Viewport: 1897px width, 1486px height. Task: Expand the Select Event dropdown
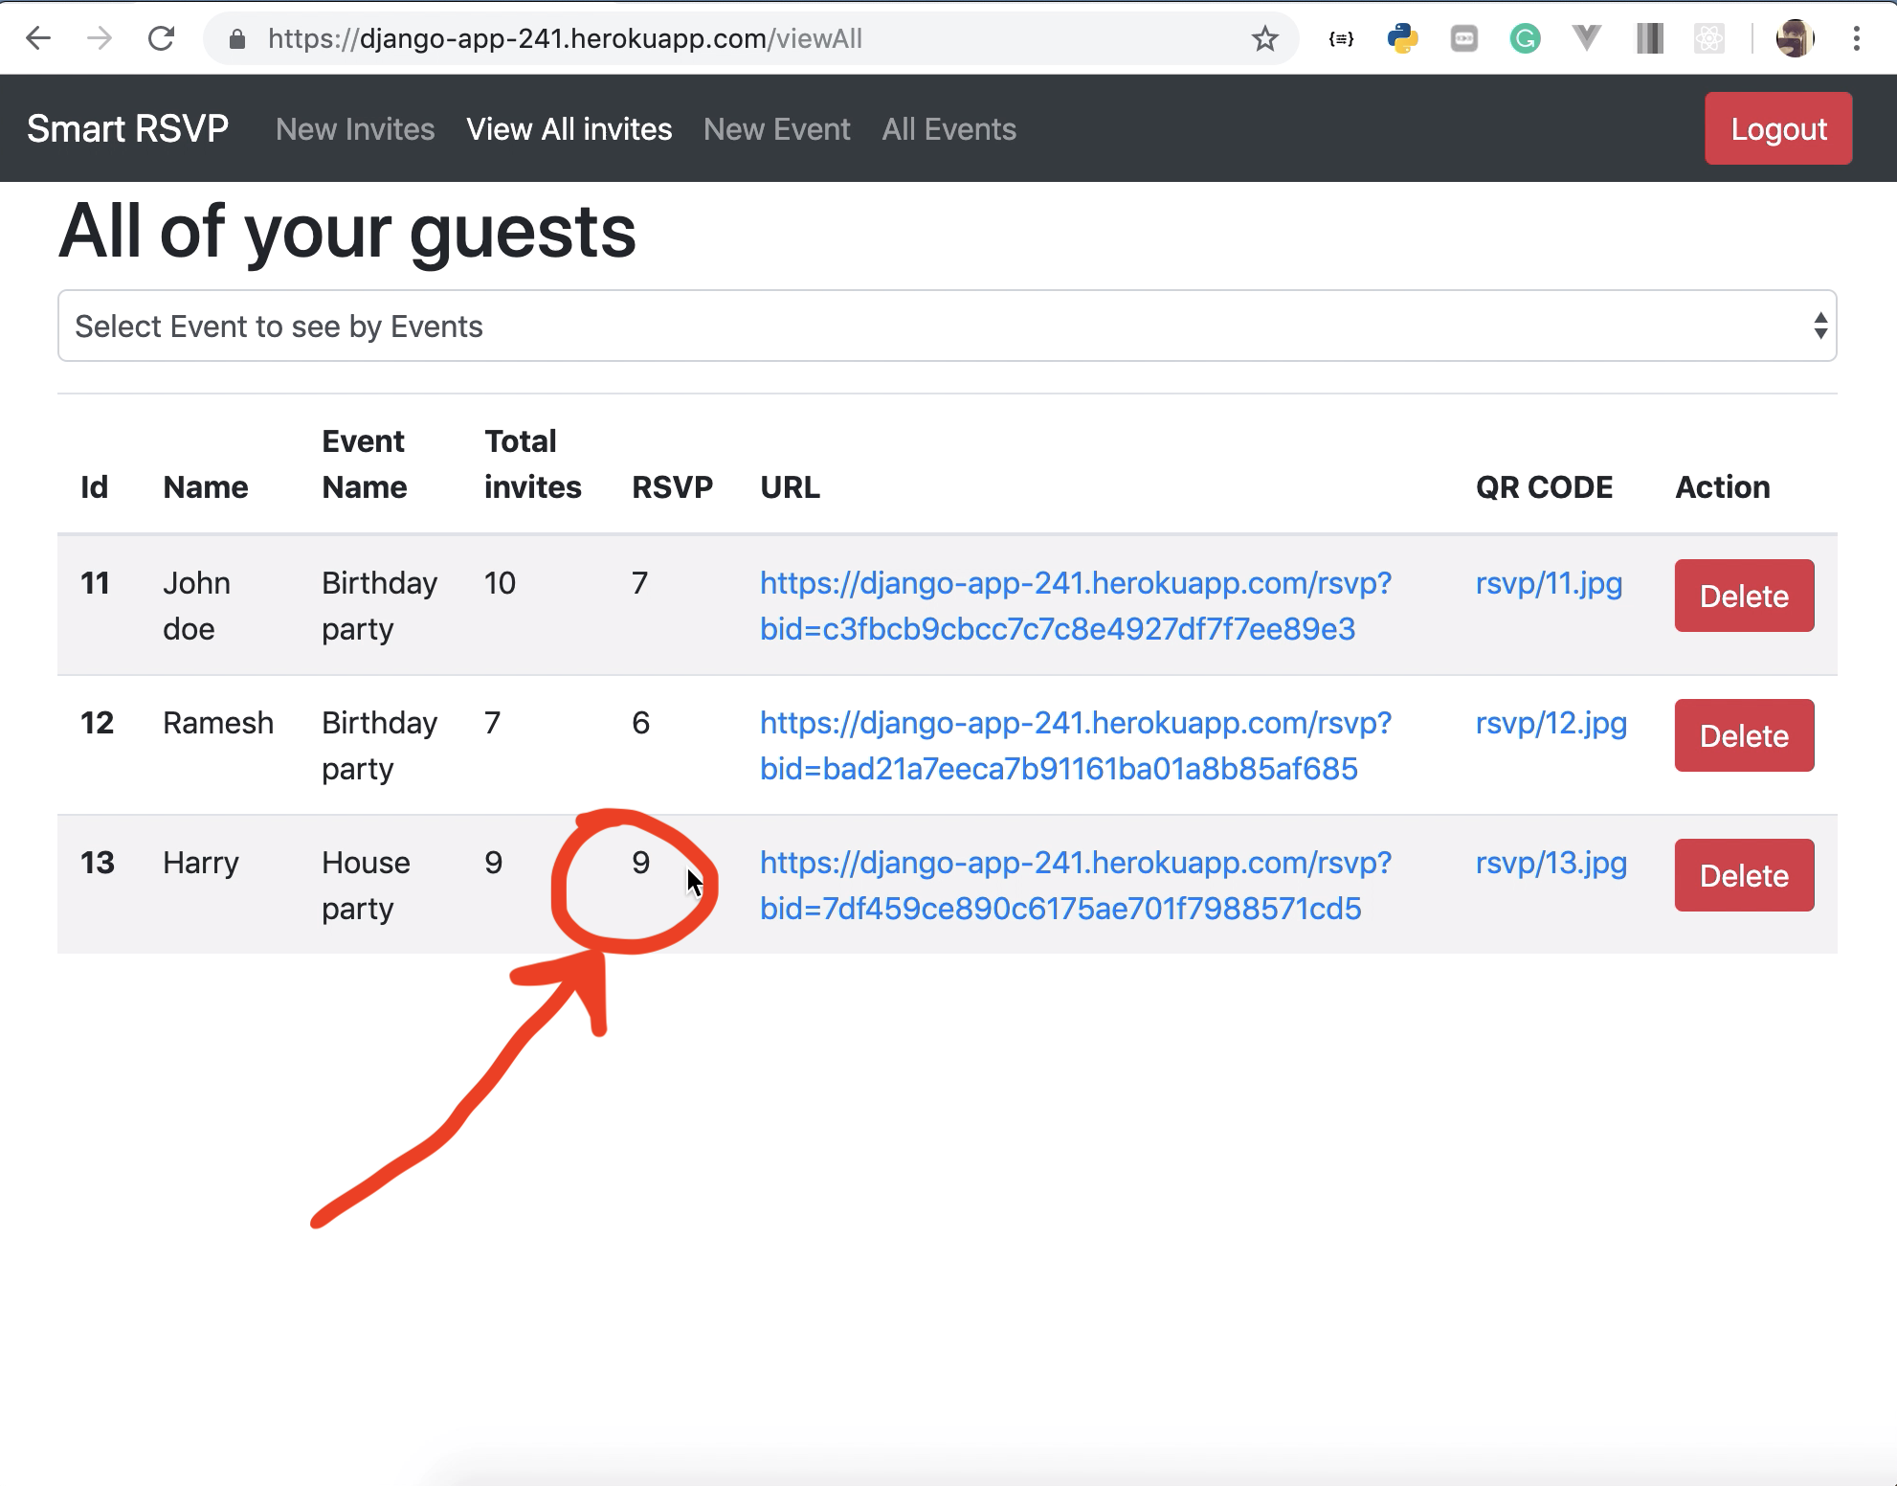pyautogui.click(x=947, y=326)
